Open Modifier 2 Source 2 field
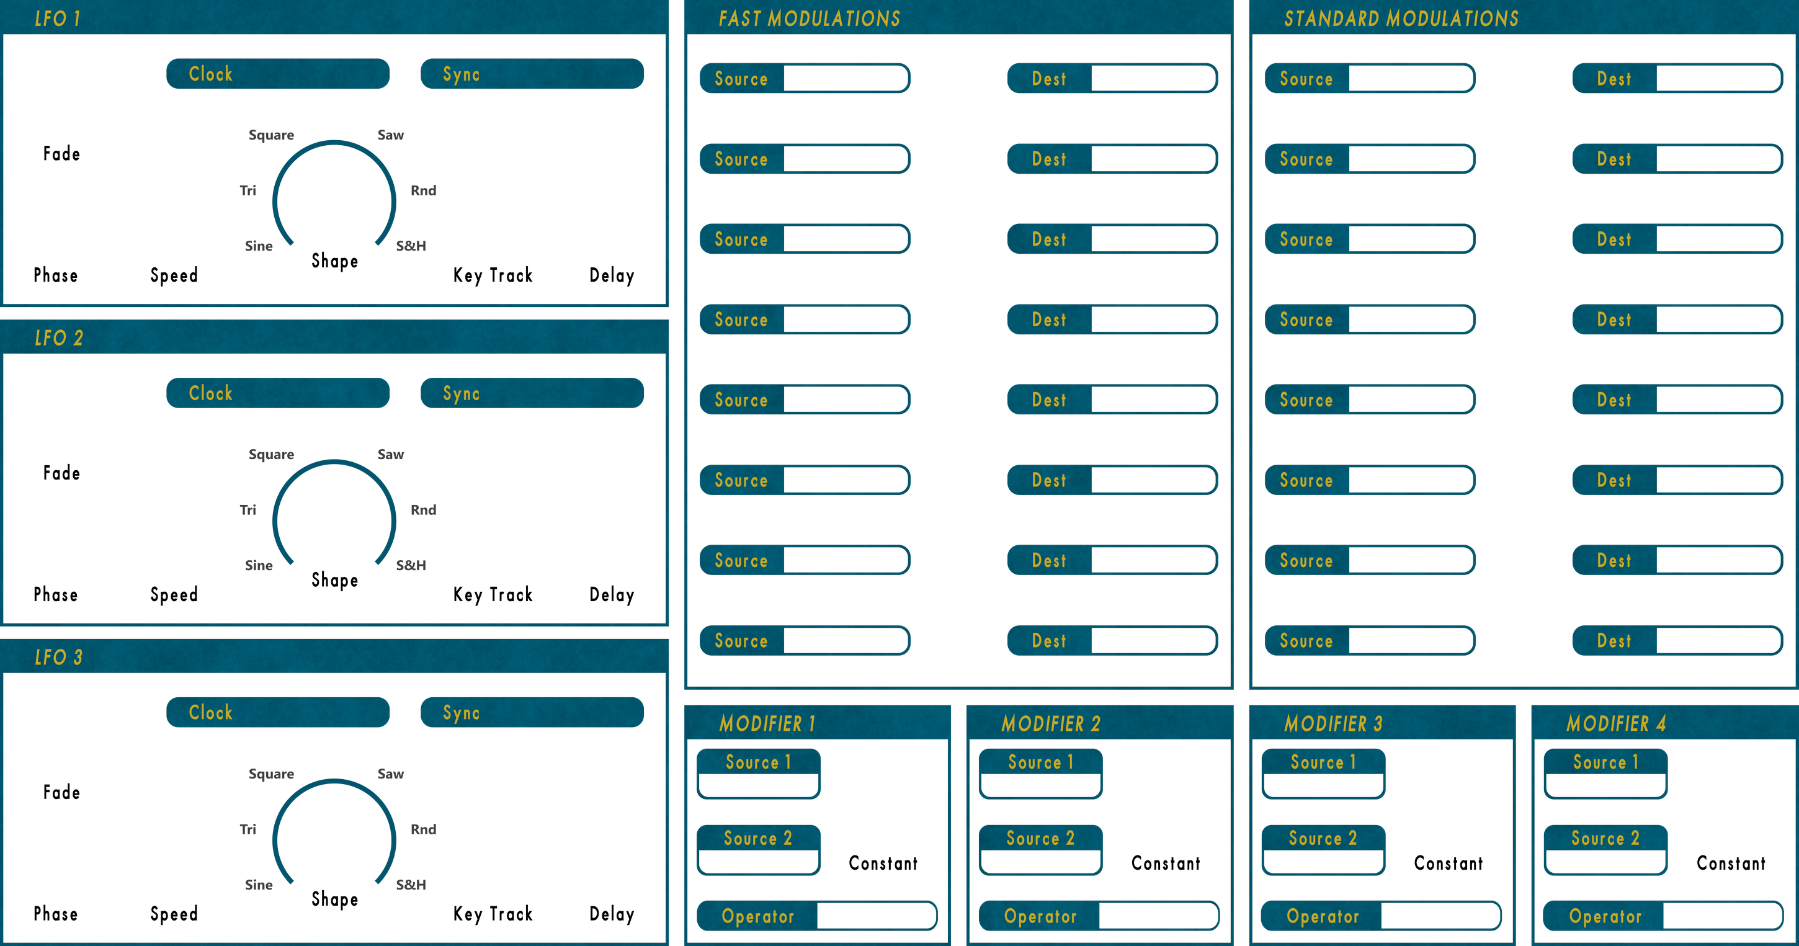Viewport: 1799px width, 946px height. click(1040, 850)
